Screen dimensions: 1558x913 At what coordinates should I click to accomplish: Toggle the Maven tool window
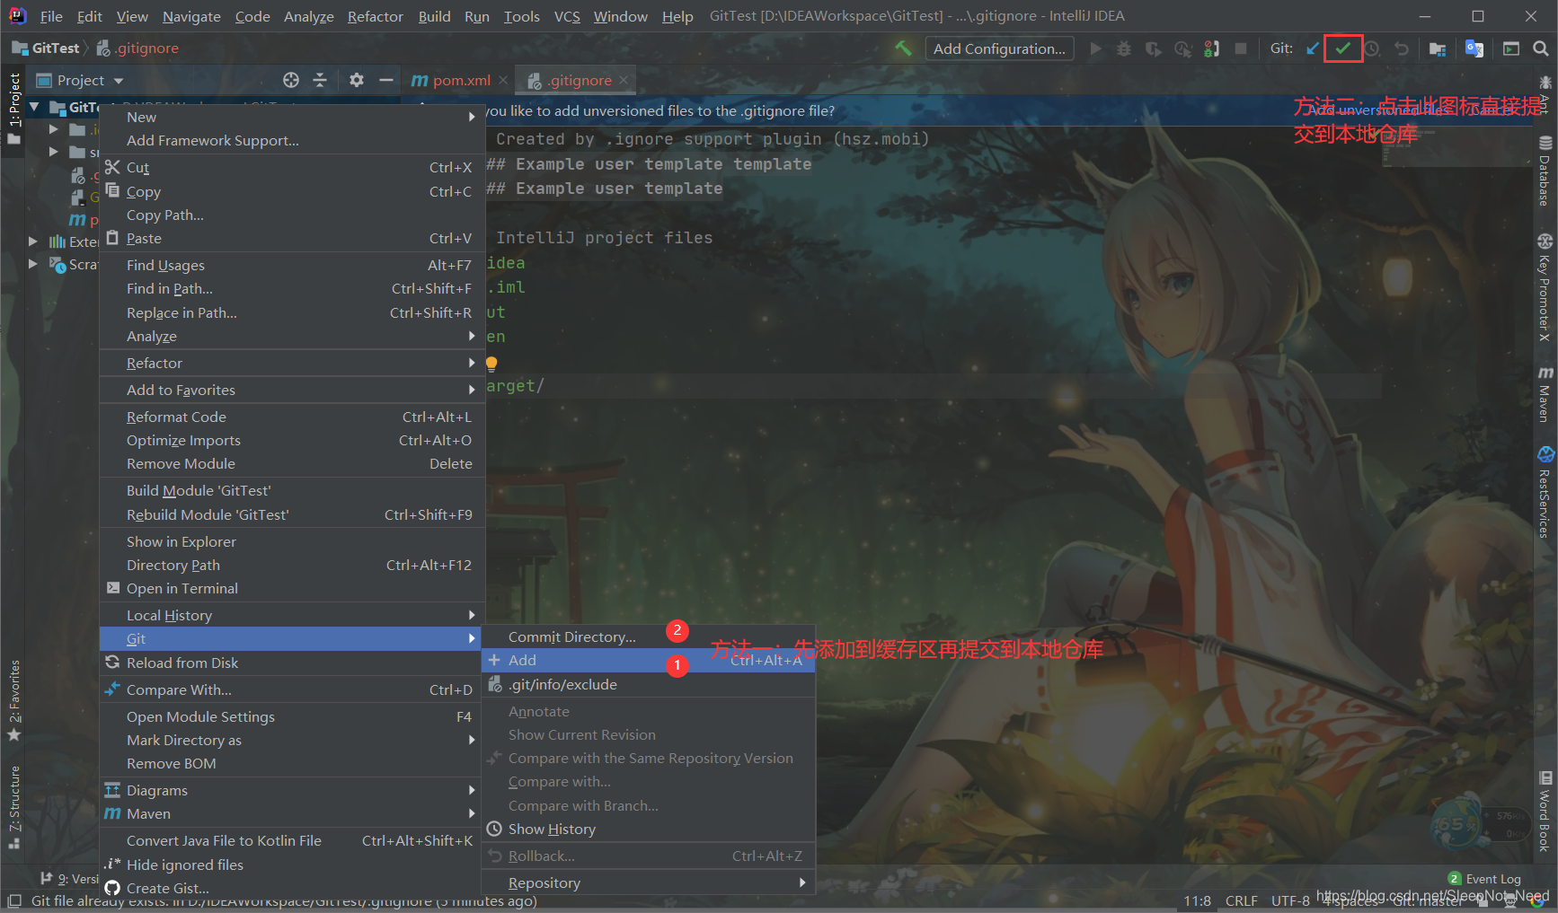click(1545, 392)
